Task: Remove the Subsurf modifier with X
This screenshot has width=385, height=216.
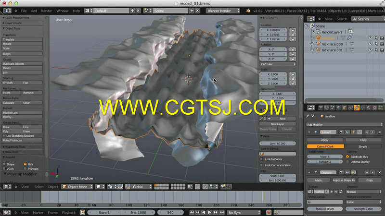Action: 379,132
